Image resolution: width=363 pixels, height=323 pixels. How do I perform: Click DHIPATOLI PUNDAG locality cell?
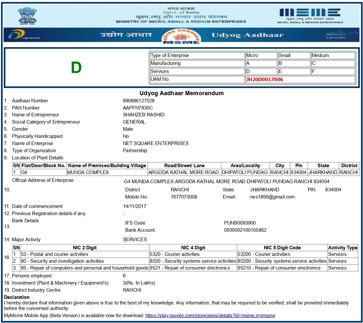click(245, 172)
